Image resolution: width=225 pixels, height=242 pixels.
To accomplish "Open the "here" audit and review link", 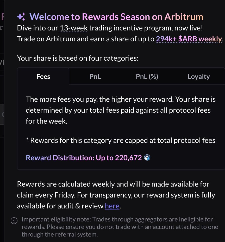I will pyautogui.click(x=112, y=206).
